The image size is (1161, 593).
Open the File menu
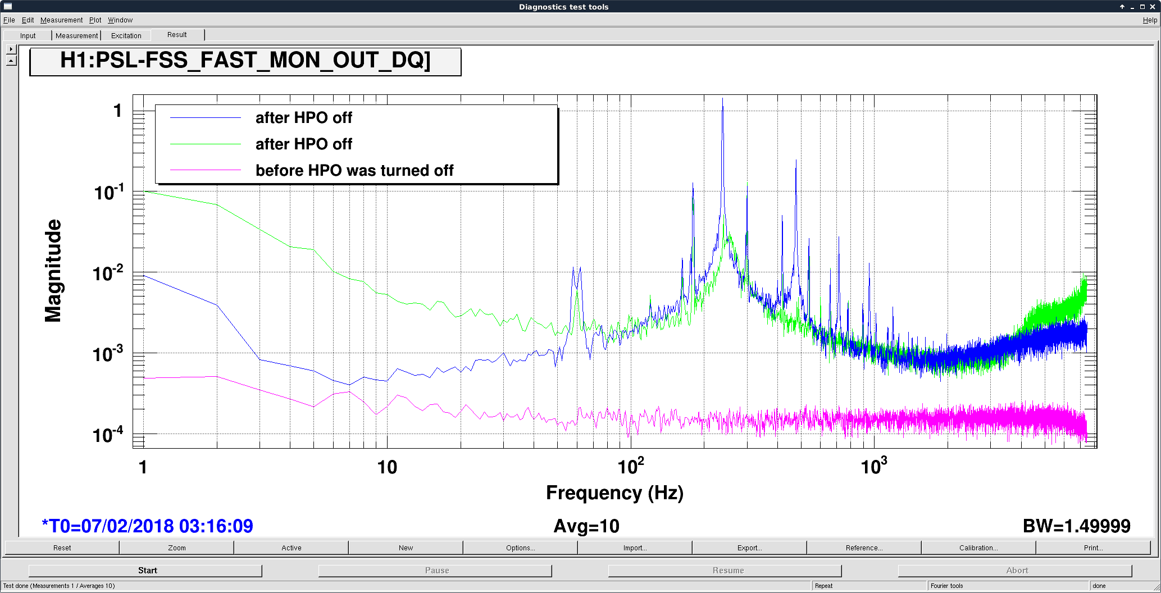[x=9, y=20]
